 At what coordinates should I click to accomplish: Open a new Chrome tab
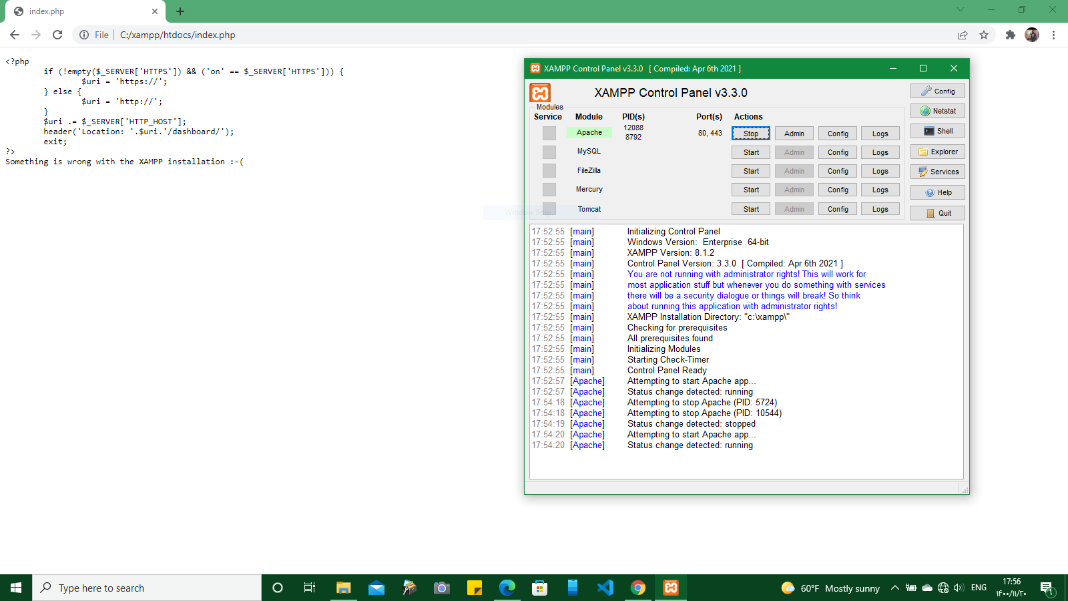(180, 11)
